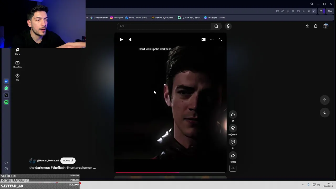Open the Posta - Yusuf Eleve bookmark

click(x=137, y=18)
